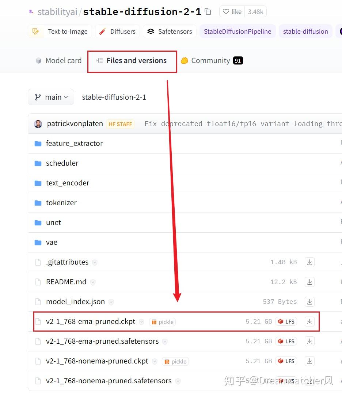Select the Safetensors library tag
This screenshot has height=395, width=342.
point(170,31)
